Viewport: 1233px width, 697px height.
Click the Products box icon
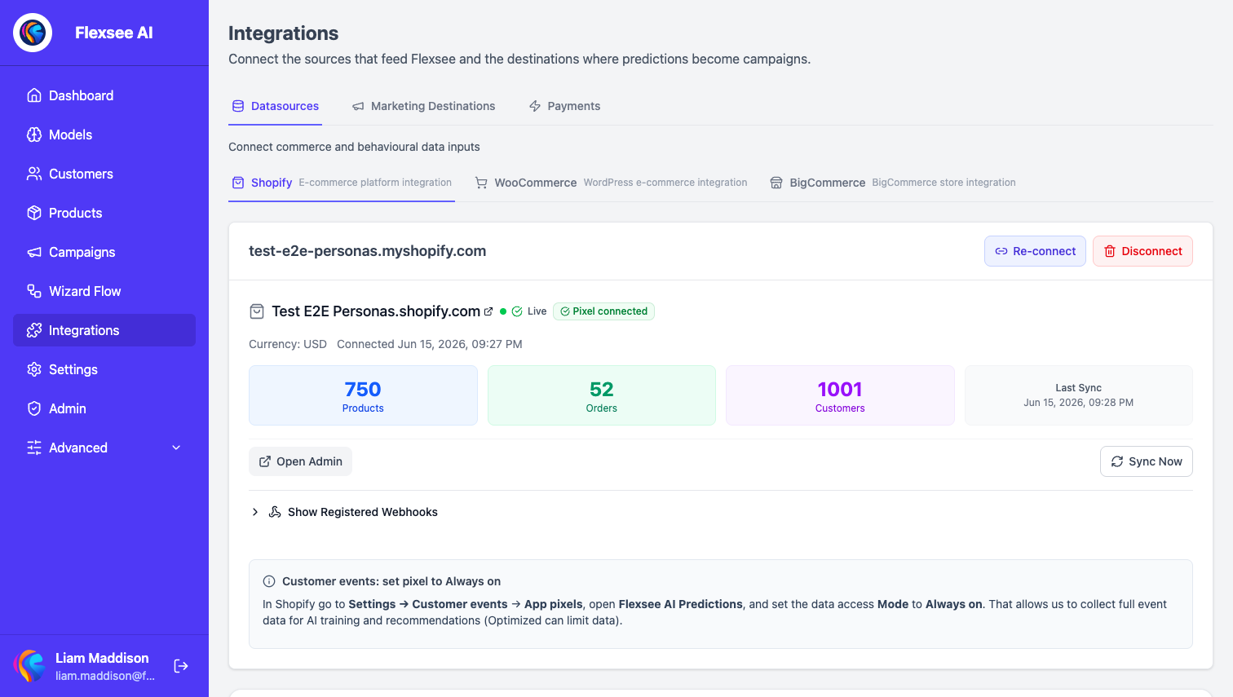coord(34,213)
